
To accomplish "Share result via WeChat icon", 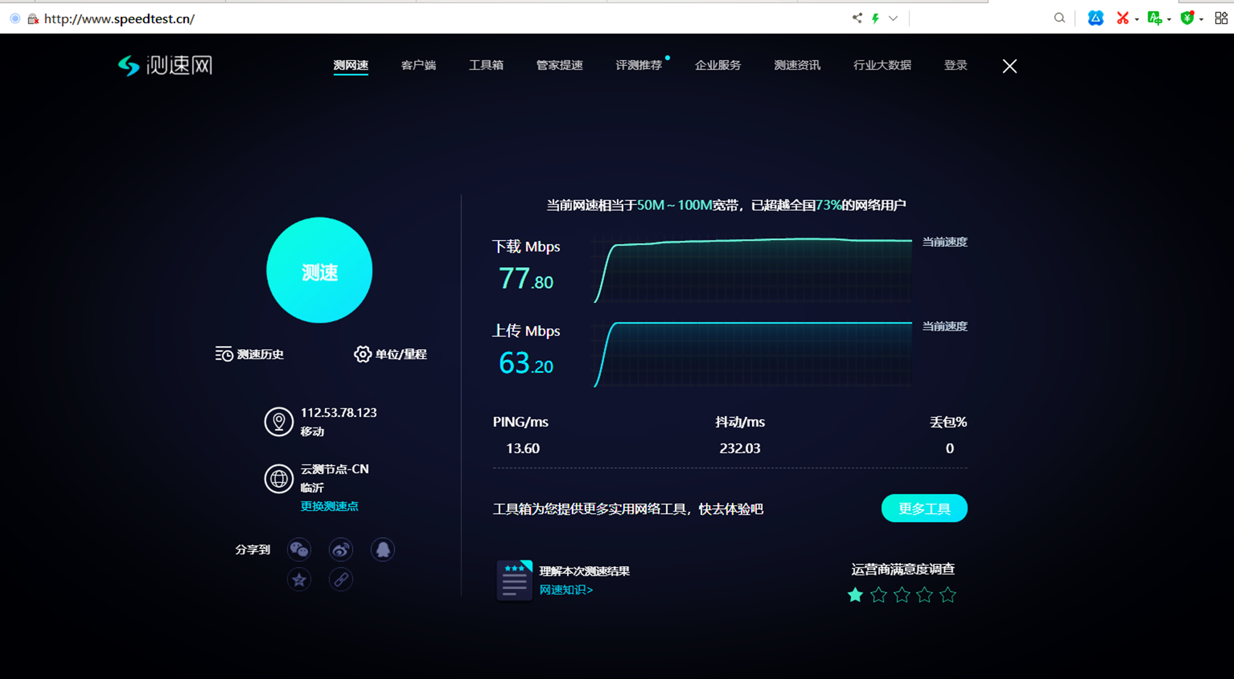I will (299, 549).
